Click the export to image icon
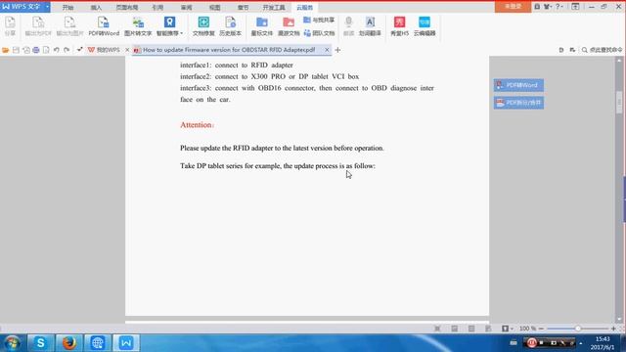The width and height of the screenshot is (626, 352). click(69, 26)
